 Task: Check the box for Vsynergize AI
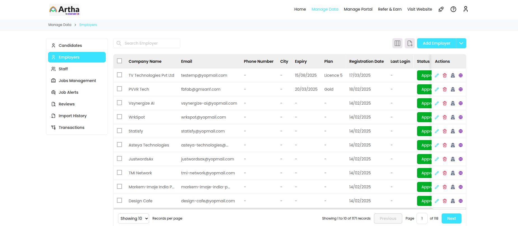click(x=119, y=103)
